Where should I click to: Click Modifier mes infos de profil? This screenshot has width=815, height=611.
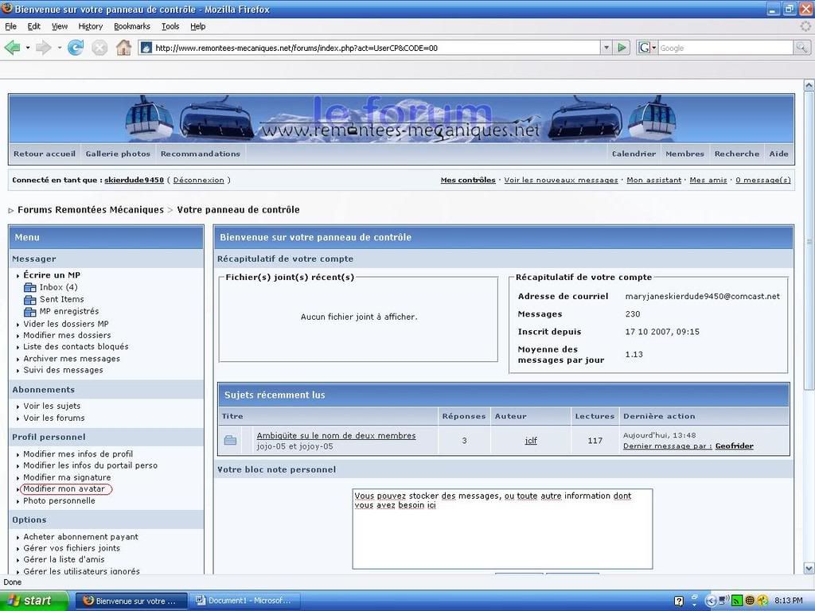click(78, 454)
